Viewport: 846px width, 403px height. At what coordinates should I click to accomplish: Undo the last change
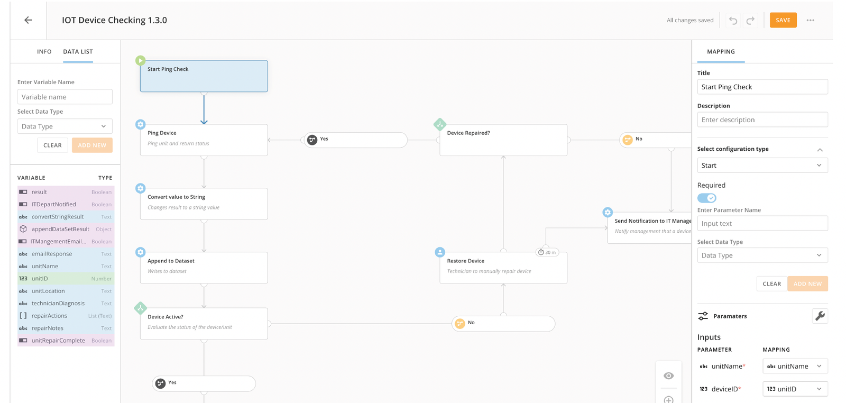click(x=733, y=21)
